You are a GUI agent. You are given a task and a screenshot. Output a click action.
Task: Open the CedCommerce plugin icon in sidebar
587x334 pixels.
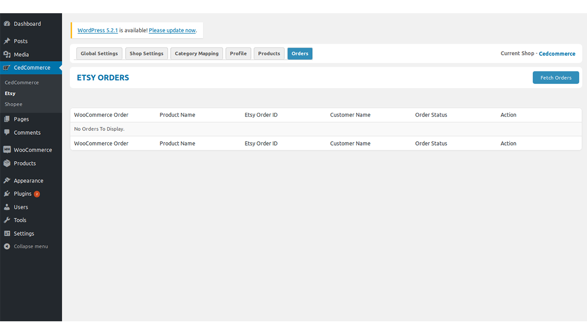(7, 67)
